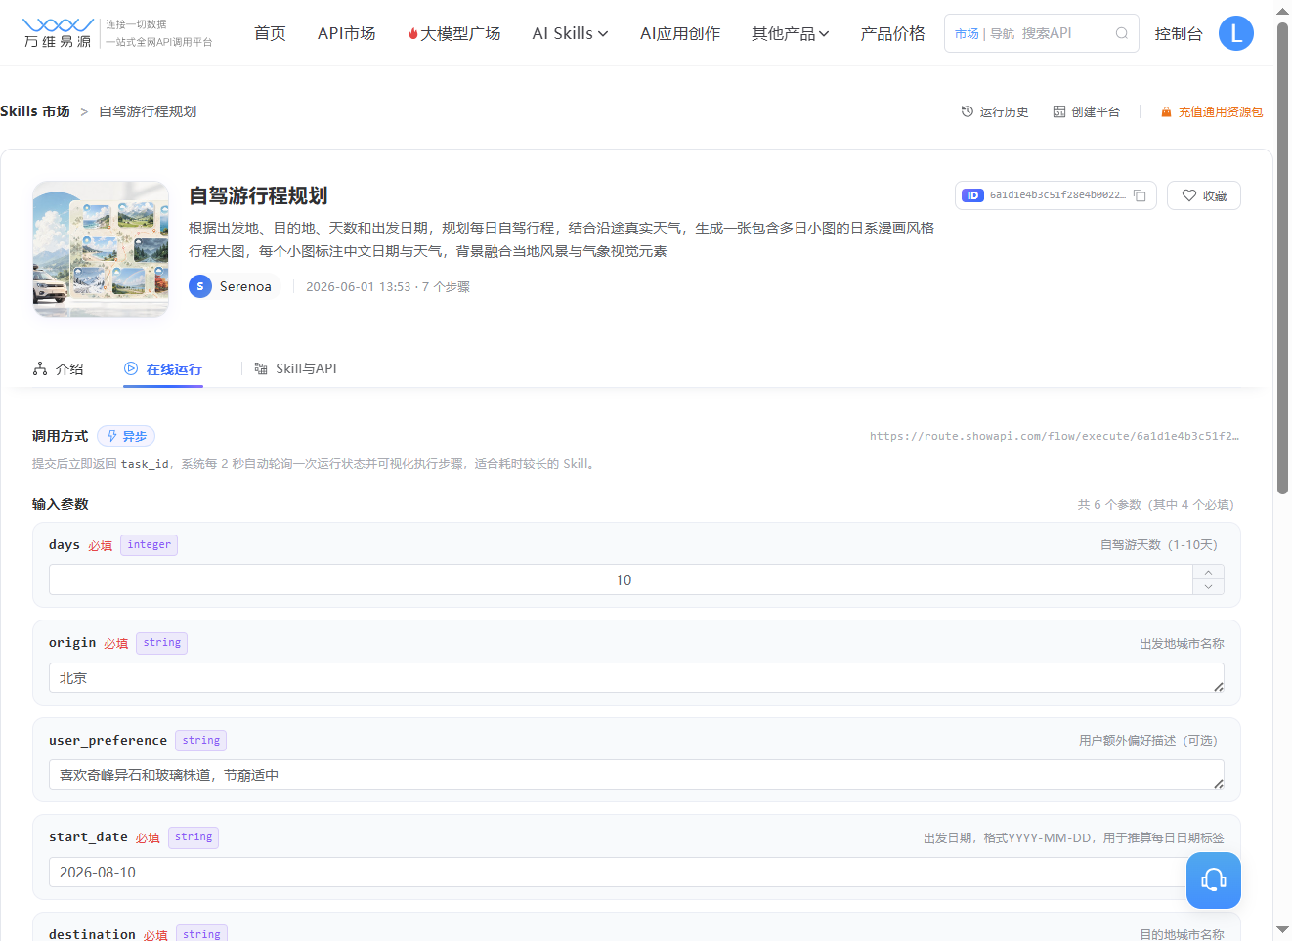Open the user avatar L
This screenshot has height=941, width=1292.
click(x=1236, y=33)
